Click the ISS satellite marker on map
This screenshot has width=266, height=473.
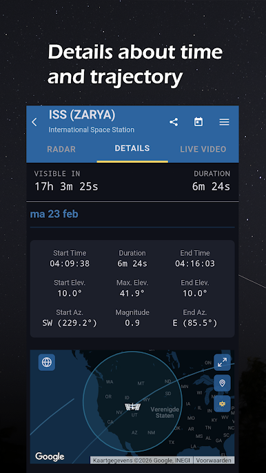[x=133, y=407]
